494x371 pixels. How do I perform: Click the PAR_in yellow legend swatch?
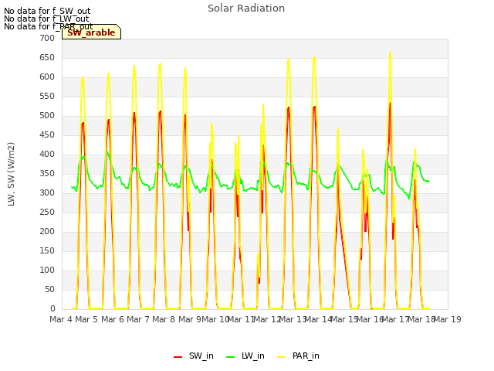pyautogui.click(x=281, y=356)
